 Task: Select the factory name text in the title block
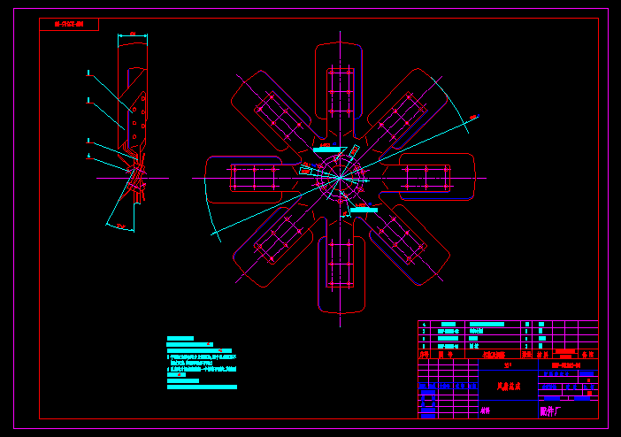pos(550,410)
